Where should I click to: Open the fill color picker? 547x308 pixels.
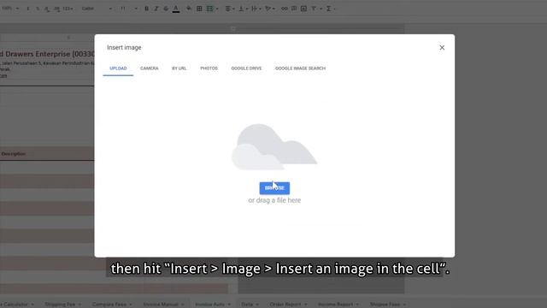point(189,9)
